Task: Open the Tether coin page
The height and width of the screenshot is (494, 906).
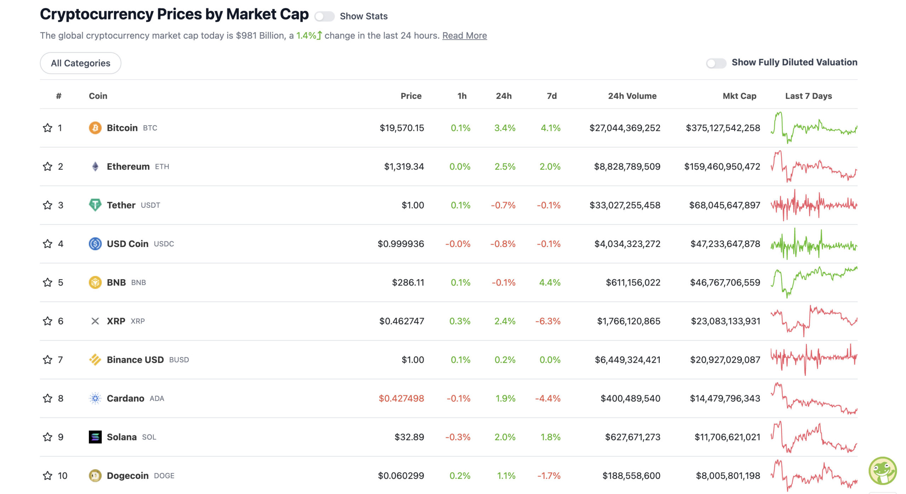Action: [x=121, y=205]
